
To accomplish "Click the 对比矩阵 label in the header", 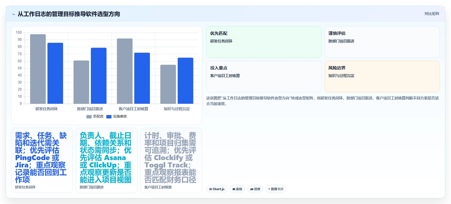I will [x=432, y=14].
